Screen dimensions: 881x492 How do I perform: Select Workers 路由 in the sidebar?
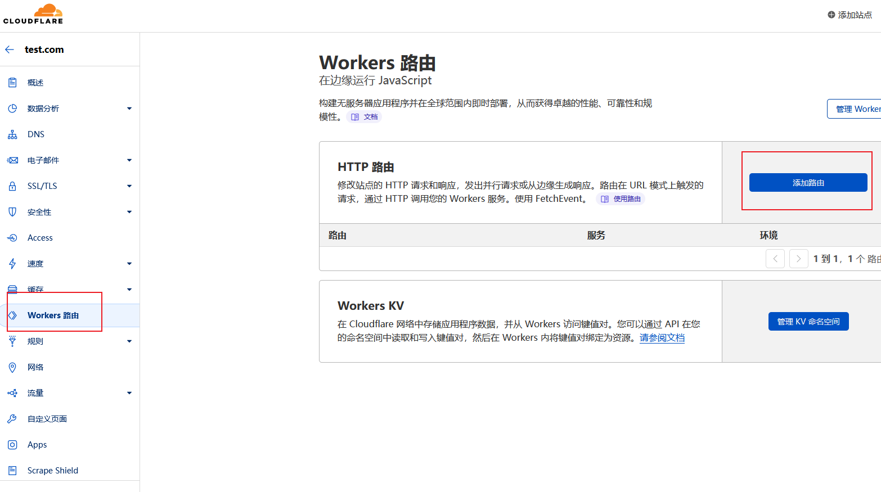[70, 315]
